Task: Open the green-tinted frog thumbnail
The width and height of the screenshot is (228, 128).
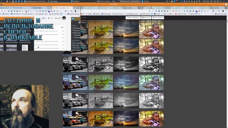Action: coord(100,82)
